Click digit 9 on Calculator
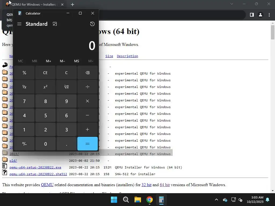The image size is (275, 206). [x=66, y=101]
